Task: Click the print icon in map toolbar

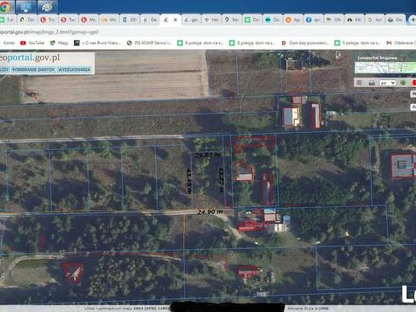Action: click(371, 83)
